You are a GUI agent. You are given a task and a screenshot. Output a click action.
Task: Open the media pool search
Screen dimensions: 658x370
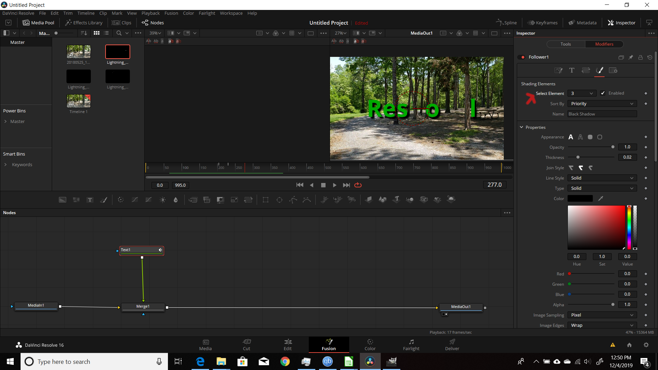click(119, 33)
